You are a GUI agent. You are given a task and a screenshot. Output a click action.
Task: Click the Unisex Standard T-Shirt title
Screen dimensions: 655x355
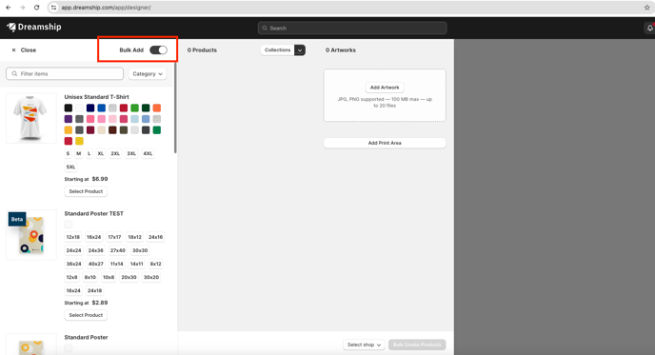click(96, 97)
